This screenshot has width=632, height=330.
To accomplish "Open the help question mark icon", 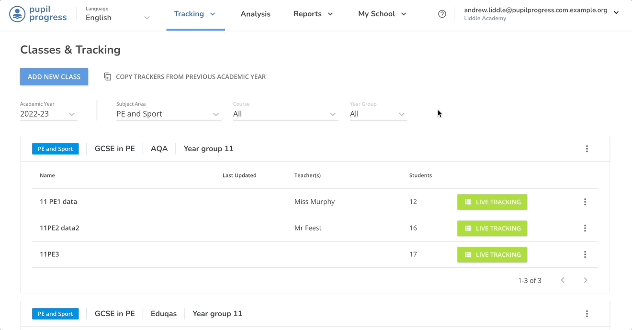I will (442, 14).
